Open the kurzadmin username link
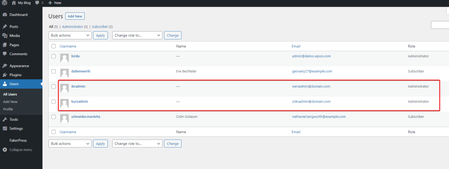The width and height of the screenshot is (449, 169). [80, 102]
